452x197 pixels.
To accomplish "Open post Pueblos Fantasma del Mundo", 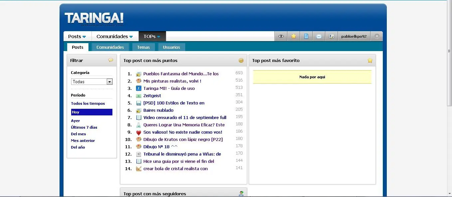I will click(181, 74).
